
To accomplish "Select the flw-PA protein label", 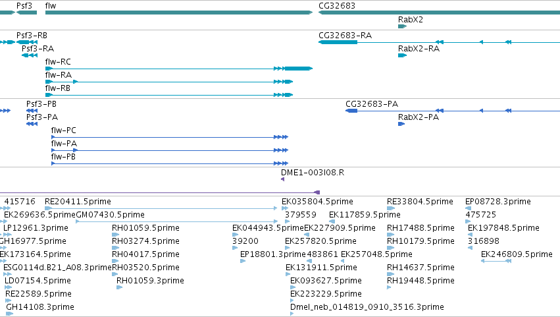I will [64, 144].
